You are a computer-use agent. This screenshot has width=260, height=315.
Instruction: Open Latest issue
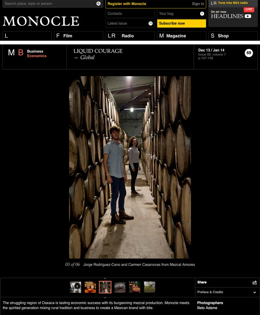(x=130, y=23)
